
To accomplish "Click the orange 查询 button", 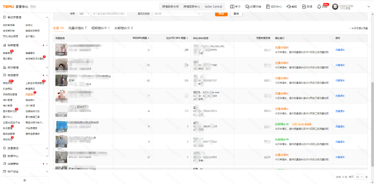I will coord(221,14).
